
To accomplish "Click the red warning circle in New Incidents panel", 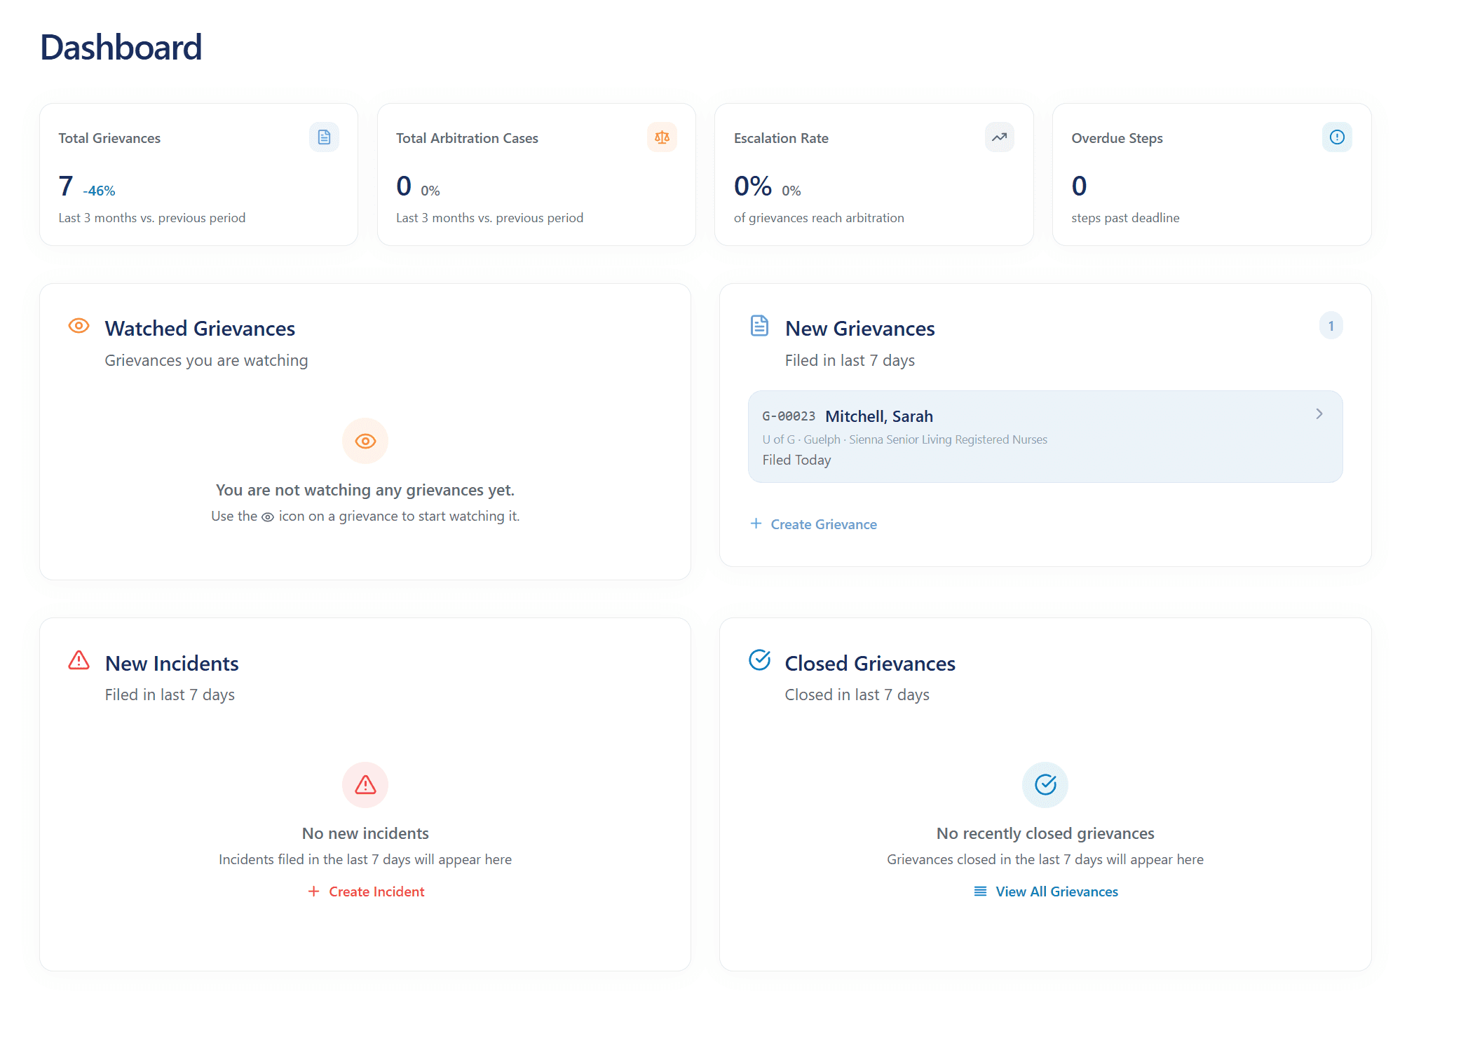I will point(365,785).
